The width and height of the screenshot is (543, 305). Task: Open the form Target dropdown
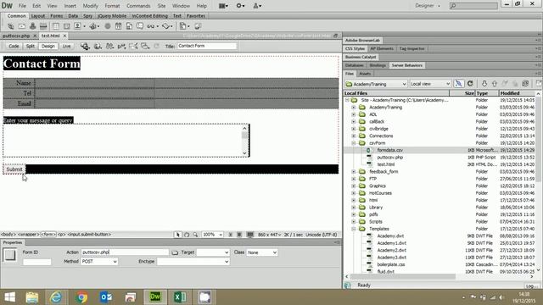tap(213, 252)
